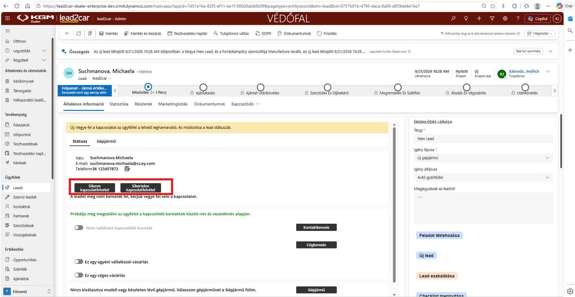Click the Kontaktkeresés button

316,227
